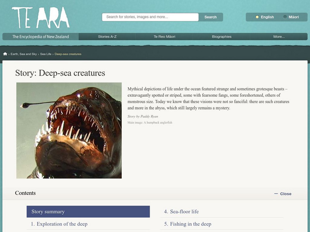Click the Te Ara logo
The image size is (310, 232).
pyautogui.click(x=41, y=18)
